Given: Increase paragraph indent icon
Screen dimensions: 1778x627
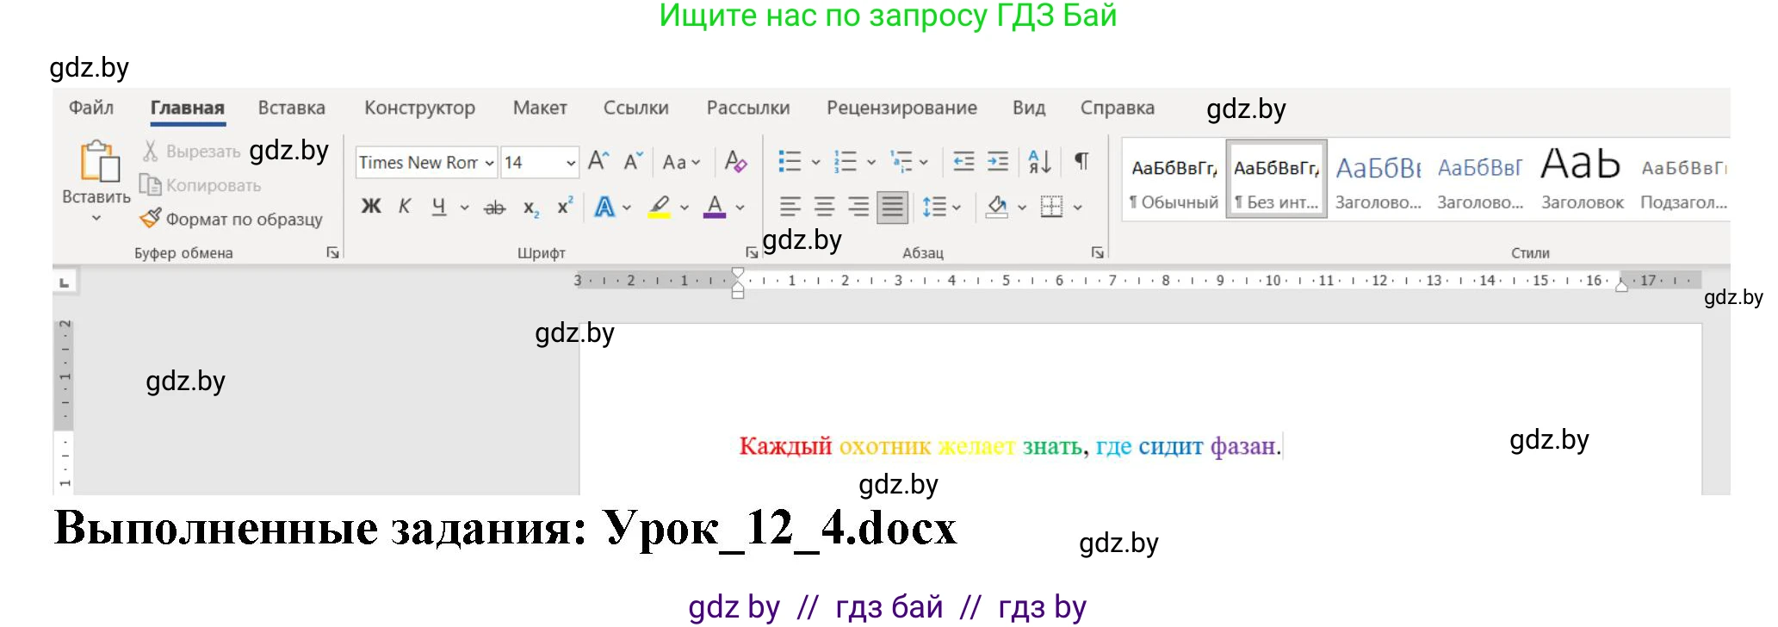Looking at the screenshot, I should [x=998, y=161].
